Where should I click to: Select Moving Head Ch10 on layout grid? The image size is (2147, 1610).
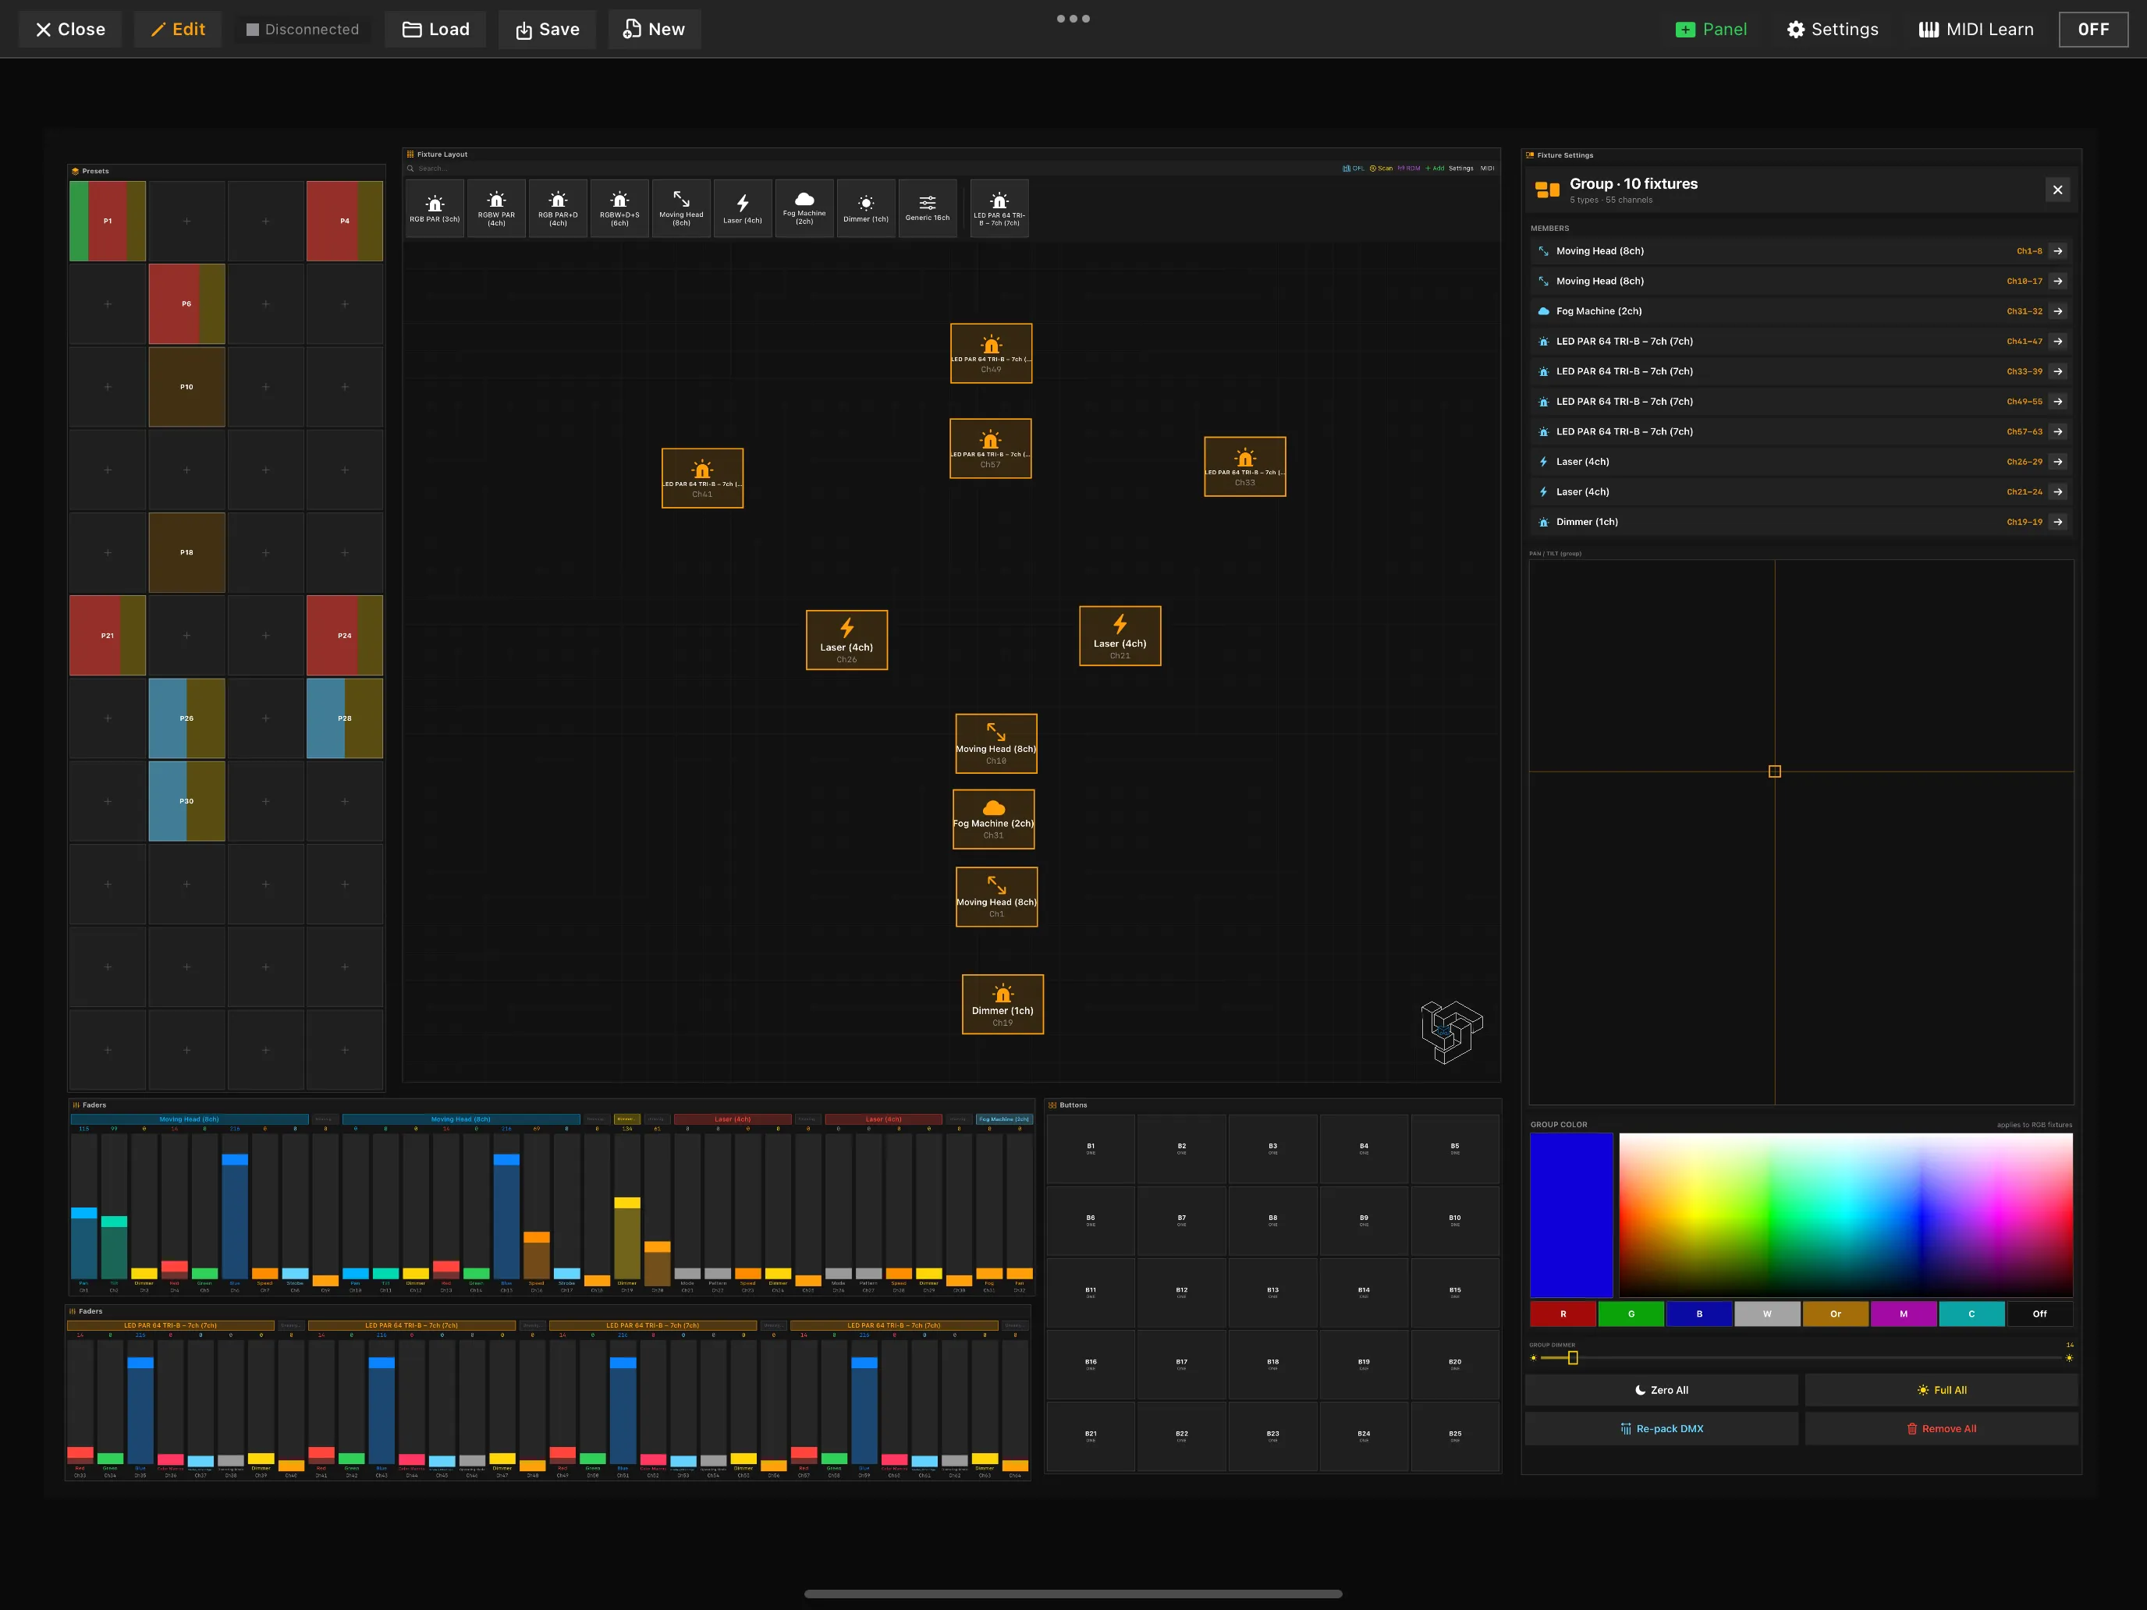[995, 743]
